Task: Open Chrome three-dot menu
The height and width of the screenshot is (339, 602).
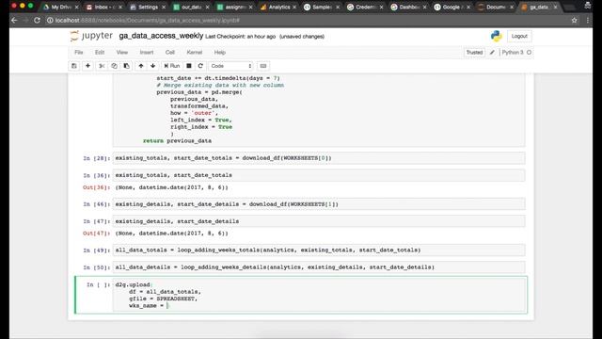Action: point(588,21)
